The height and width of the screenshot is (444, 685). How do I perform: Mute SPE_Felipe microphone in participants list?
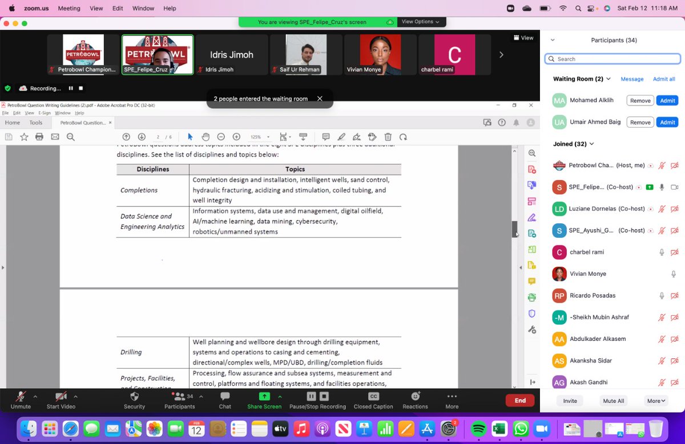tap(662, 187)
